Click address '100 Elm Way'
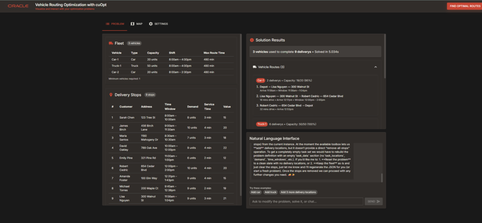The width and height of the screenshot is (482, 223). [x=149, y=178]
